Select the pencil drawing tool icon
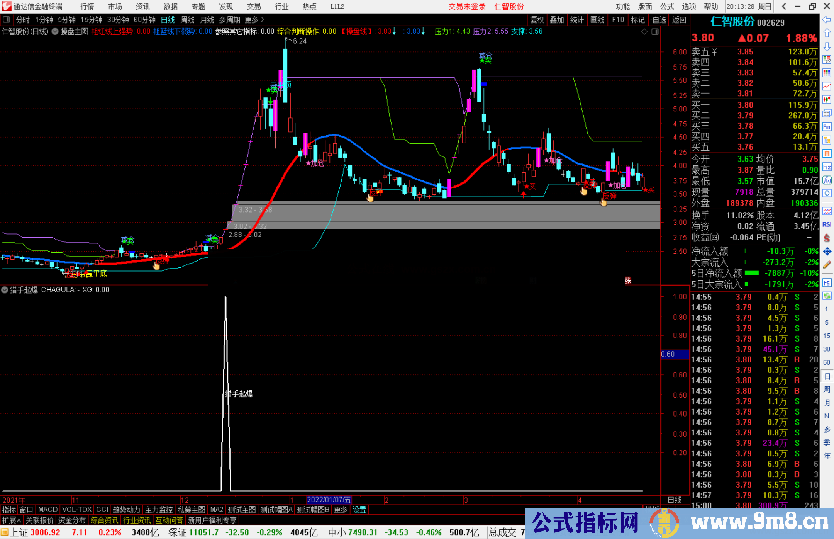The image size is (834, 539). coord(827,265)
